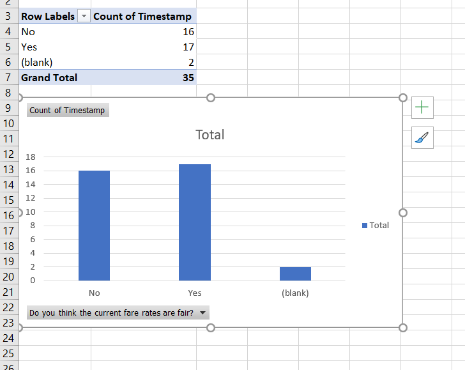Open the Chart Elements plus button
465x370 pixels.
(x=422, y=108)
